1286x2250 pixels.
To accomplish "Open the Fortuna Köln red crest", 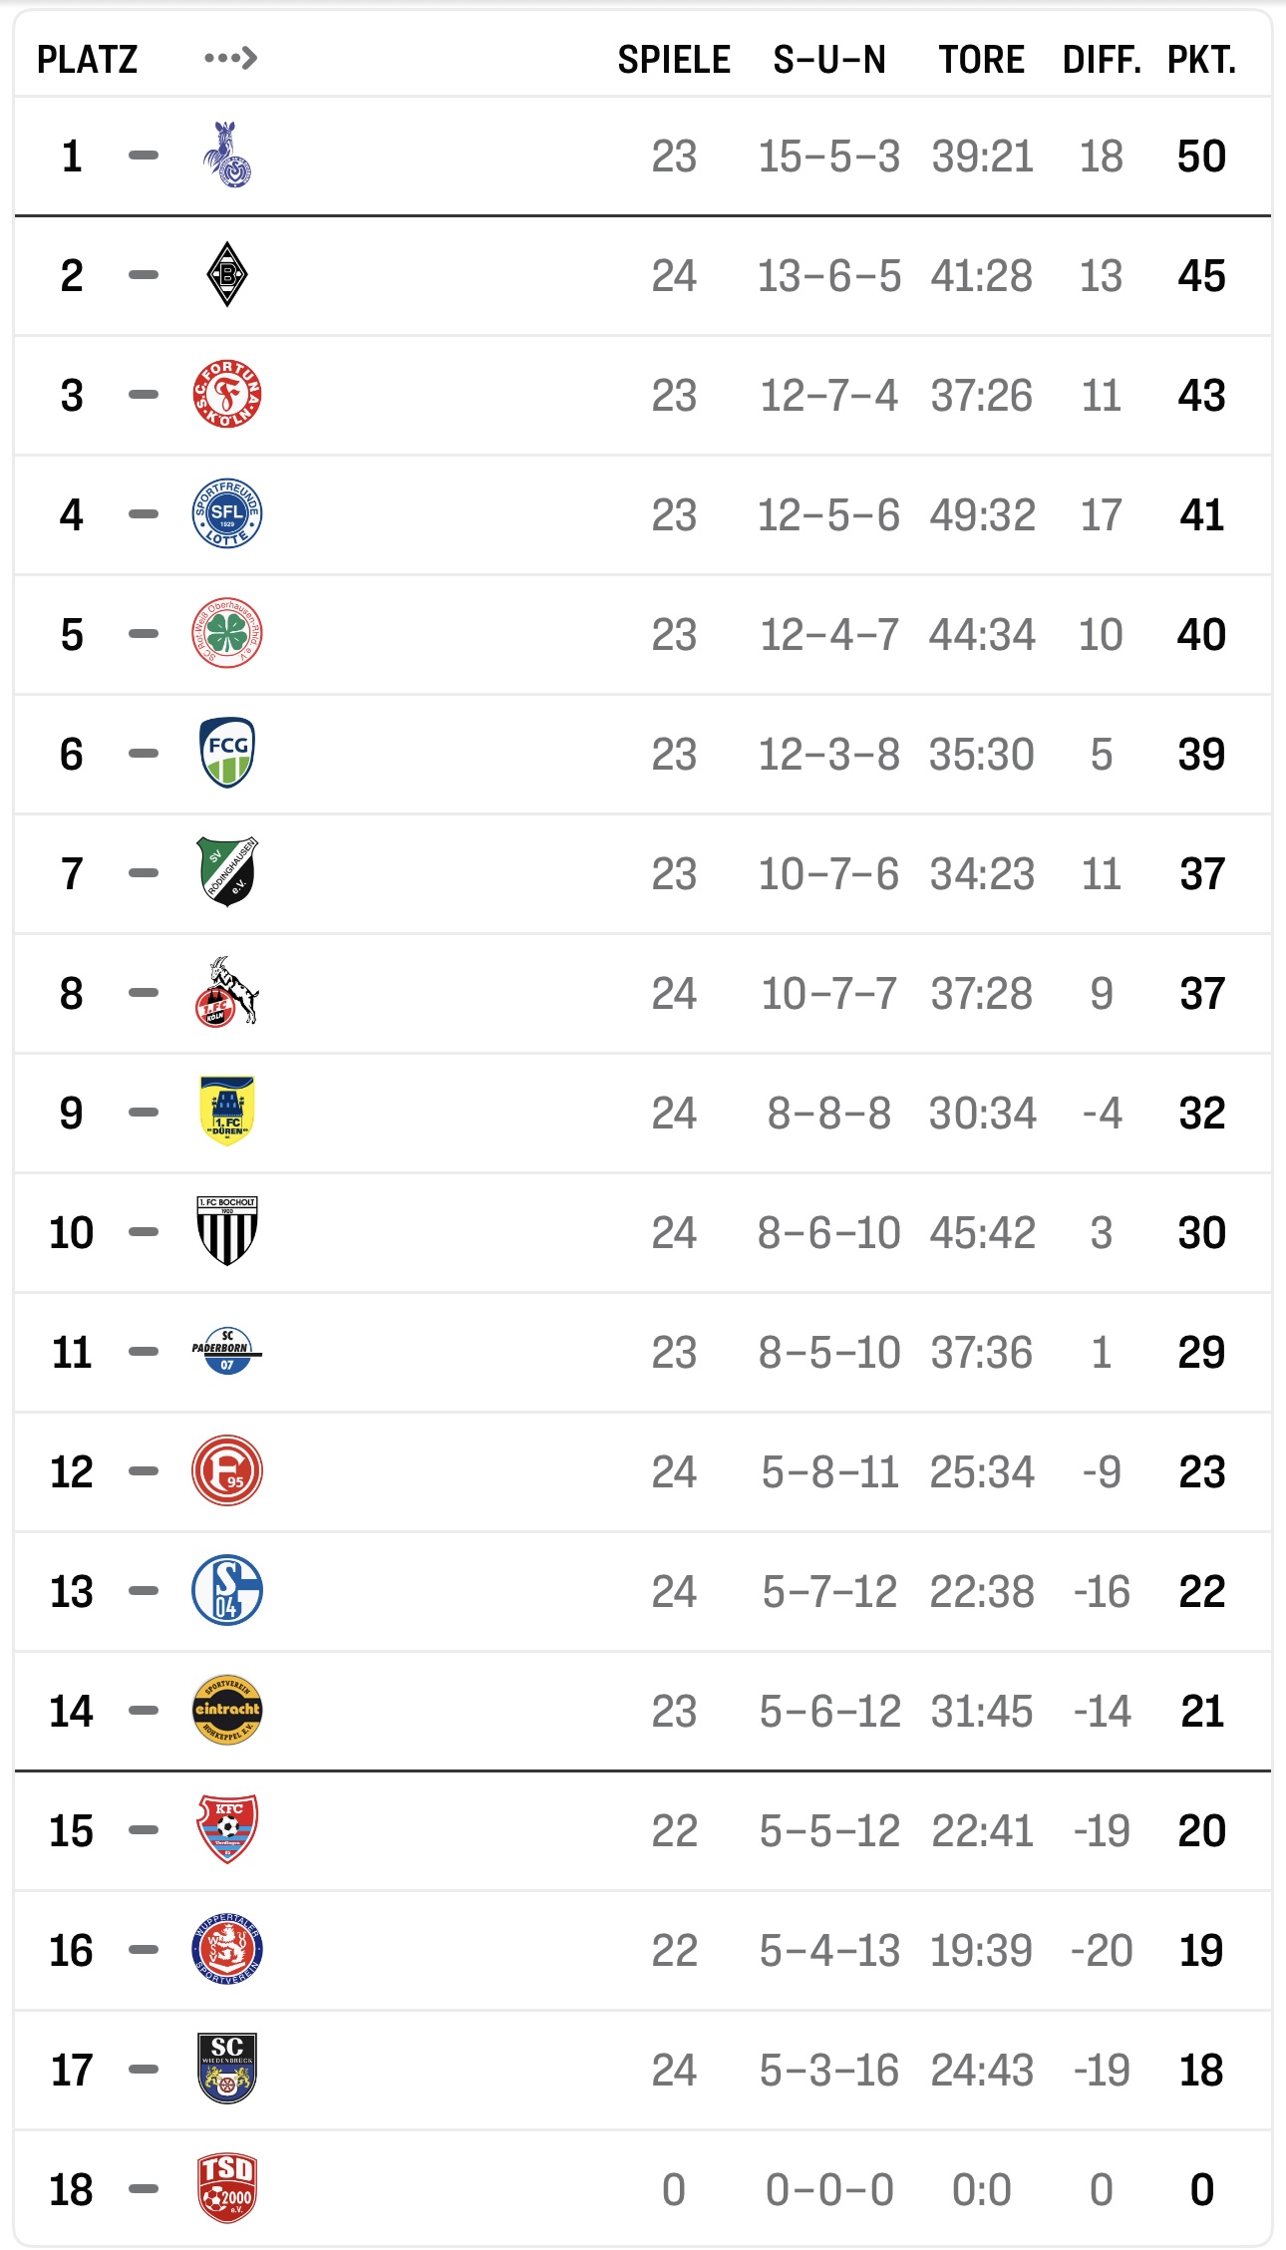I will (227, 394).
